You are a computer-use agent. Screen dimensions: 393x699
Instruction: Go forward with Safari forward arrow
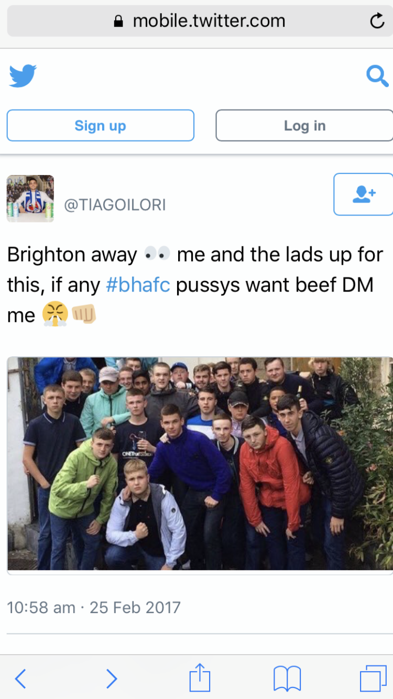tap(112, 679)
